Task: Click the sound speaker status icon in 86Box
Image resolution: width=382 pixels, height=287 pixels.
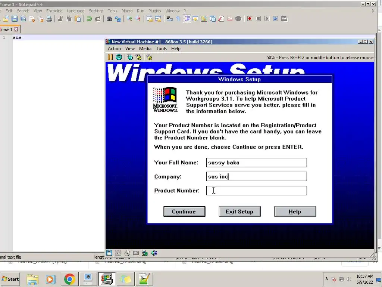Action: point(154,253)
